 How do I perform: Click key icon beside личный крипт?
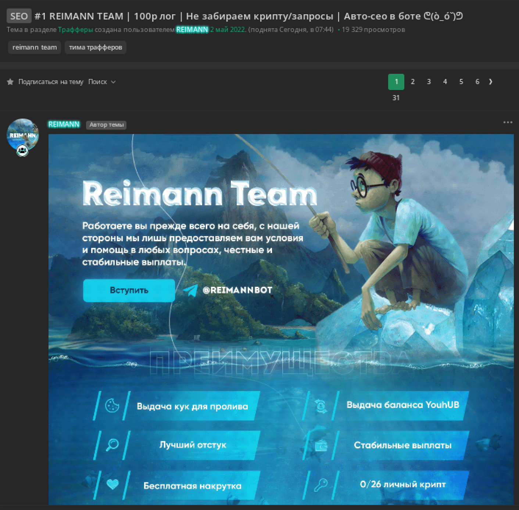click(321, 485)
